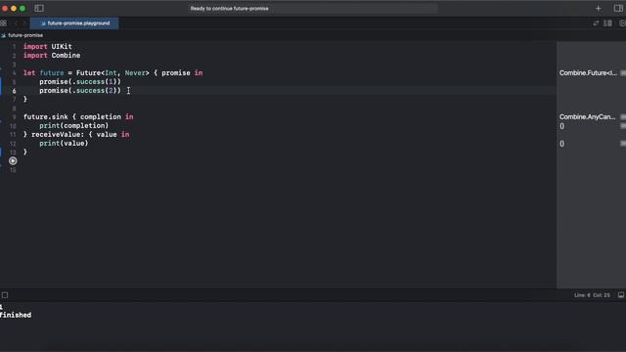This screenshot has width=626, height=352.
Task: Add an editor pane at far right
Action: click(x=622, y=23)
